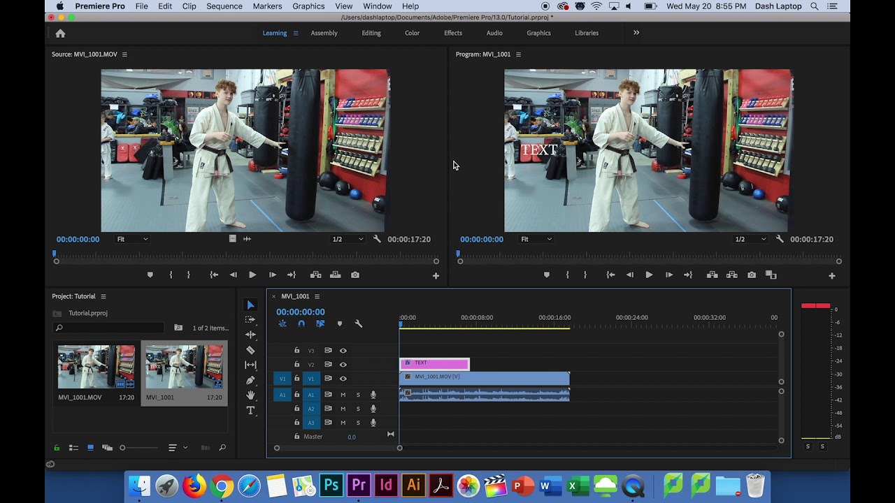Open the Markers menu
This screenshot has height=503, width=895.
tap(267, 6)
